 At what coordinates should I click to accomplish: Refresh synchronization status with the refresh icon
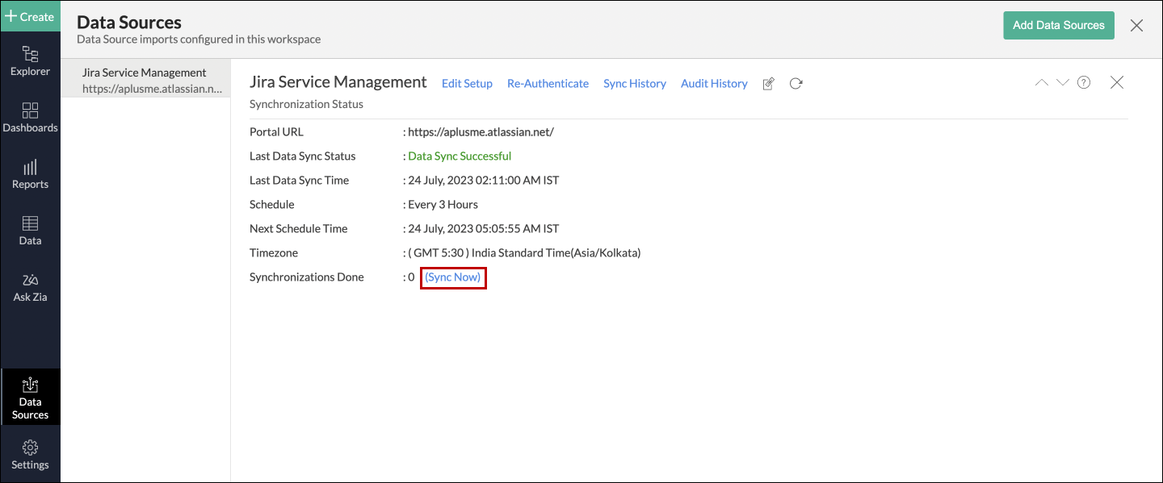(796, 83)
